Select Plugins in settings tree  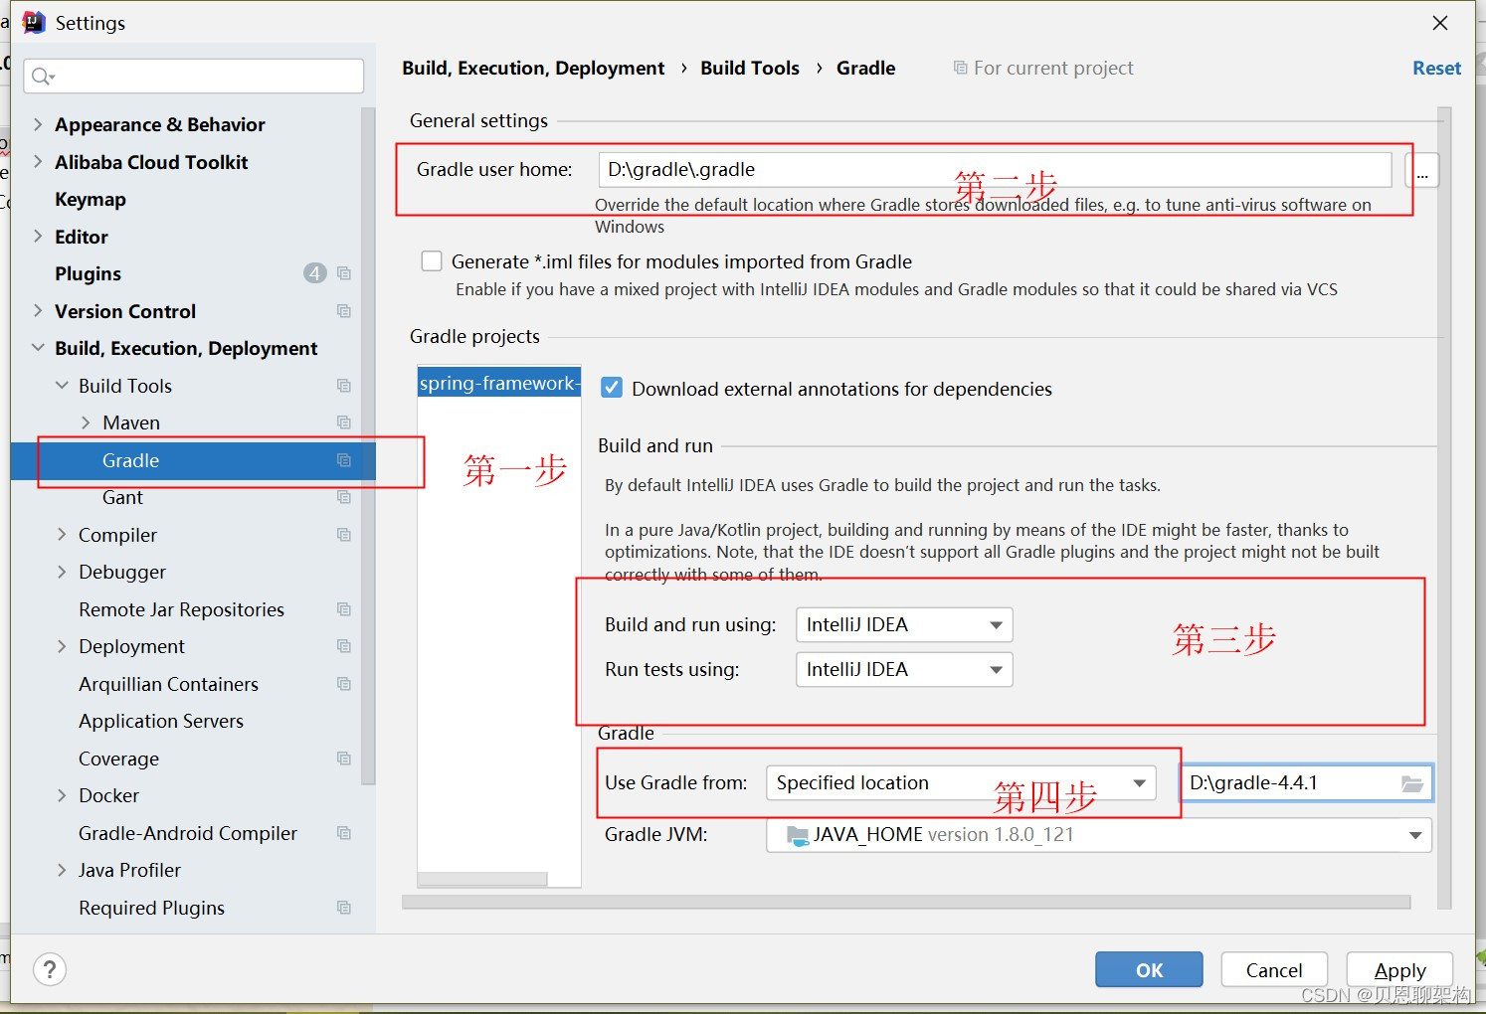(88, 273)
